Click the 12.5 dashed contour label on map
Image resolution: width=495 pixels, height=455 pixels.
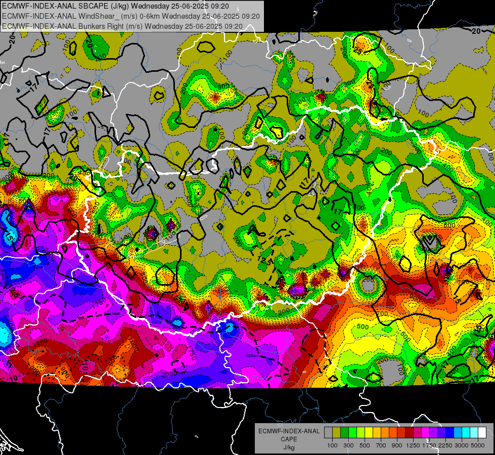tap(264, 261)
